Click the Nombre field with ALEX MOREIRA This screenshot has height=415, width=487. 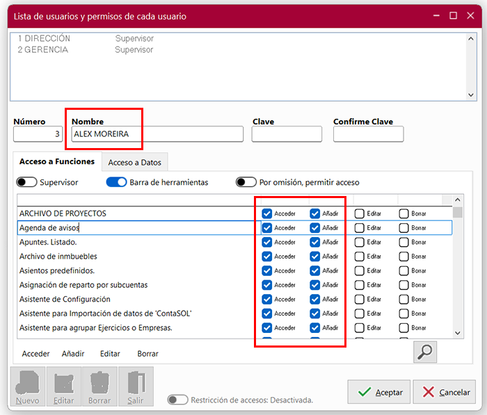click(157, 134)
